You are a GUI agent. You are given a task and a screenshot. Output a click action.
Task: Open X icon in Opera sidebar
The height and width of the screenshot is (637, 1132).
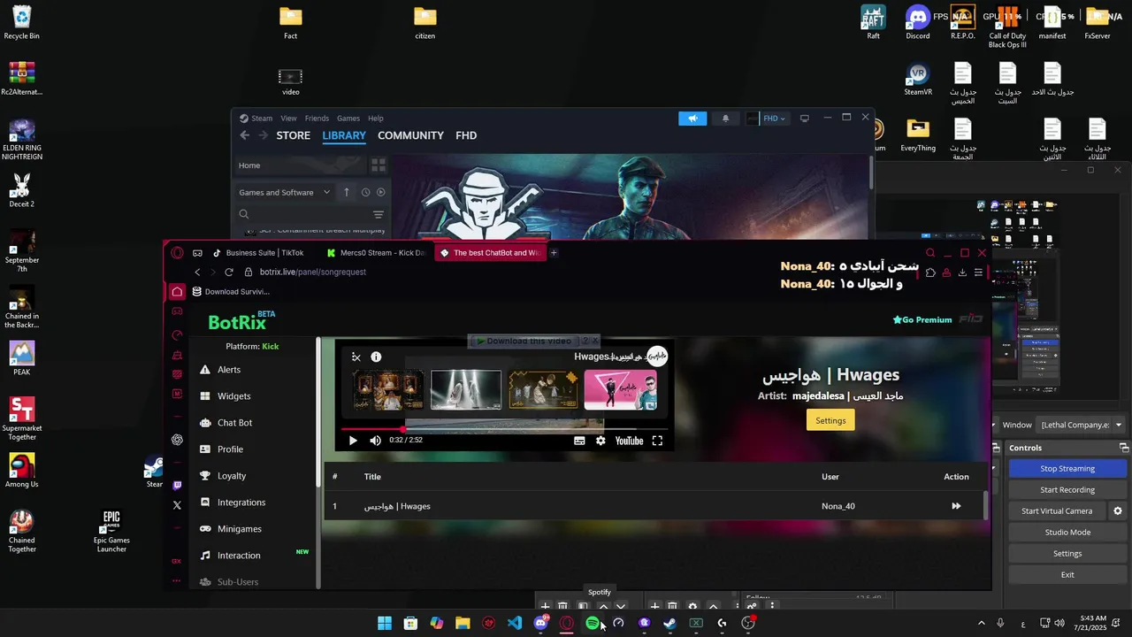[x=177, y=505]
